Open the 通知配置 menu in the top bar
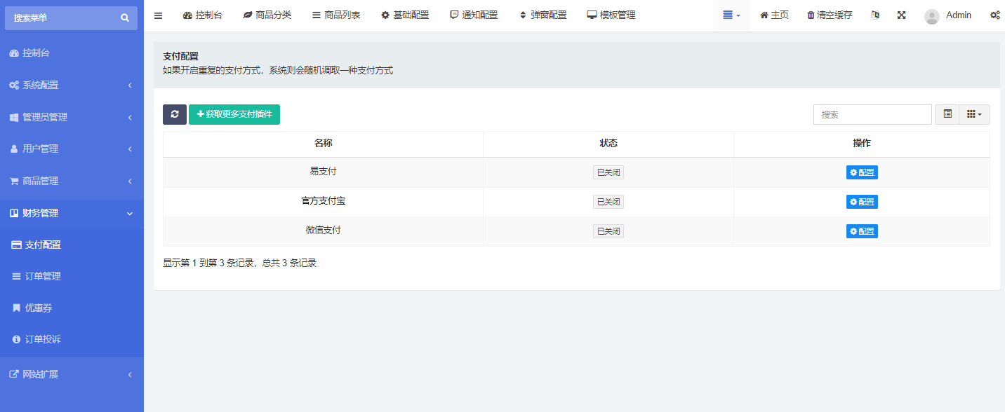1005x412 pixels. pos(474,14)
